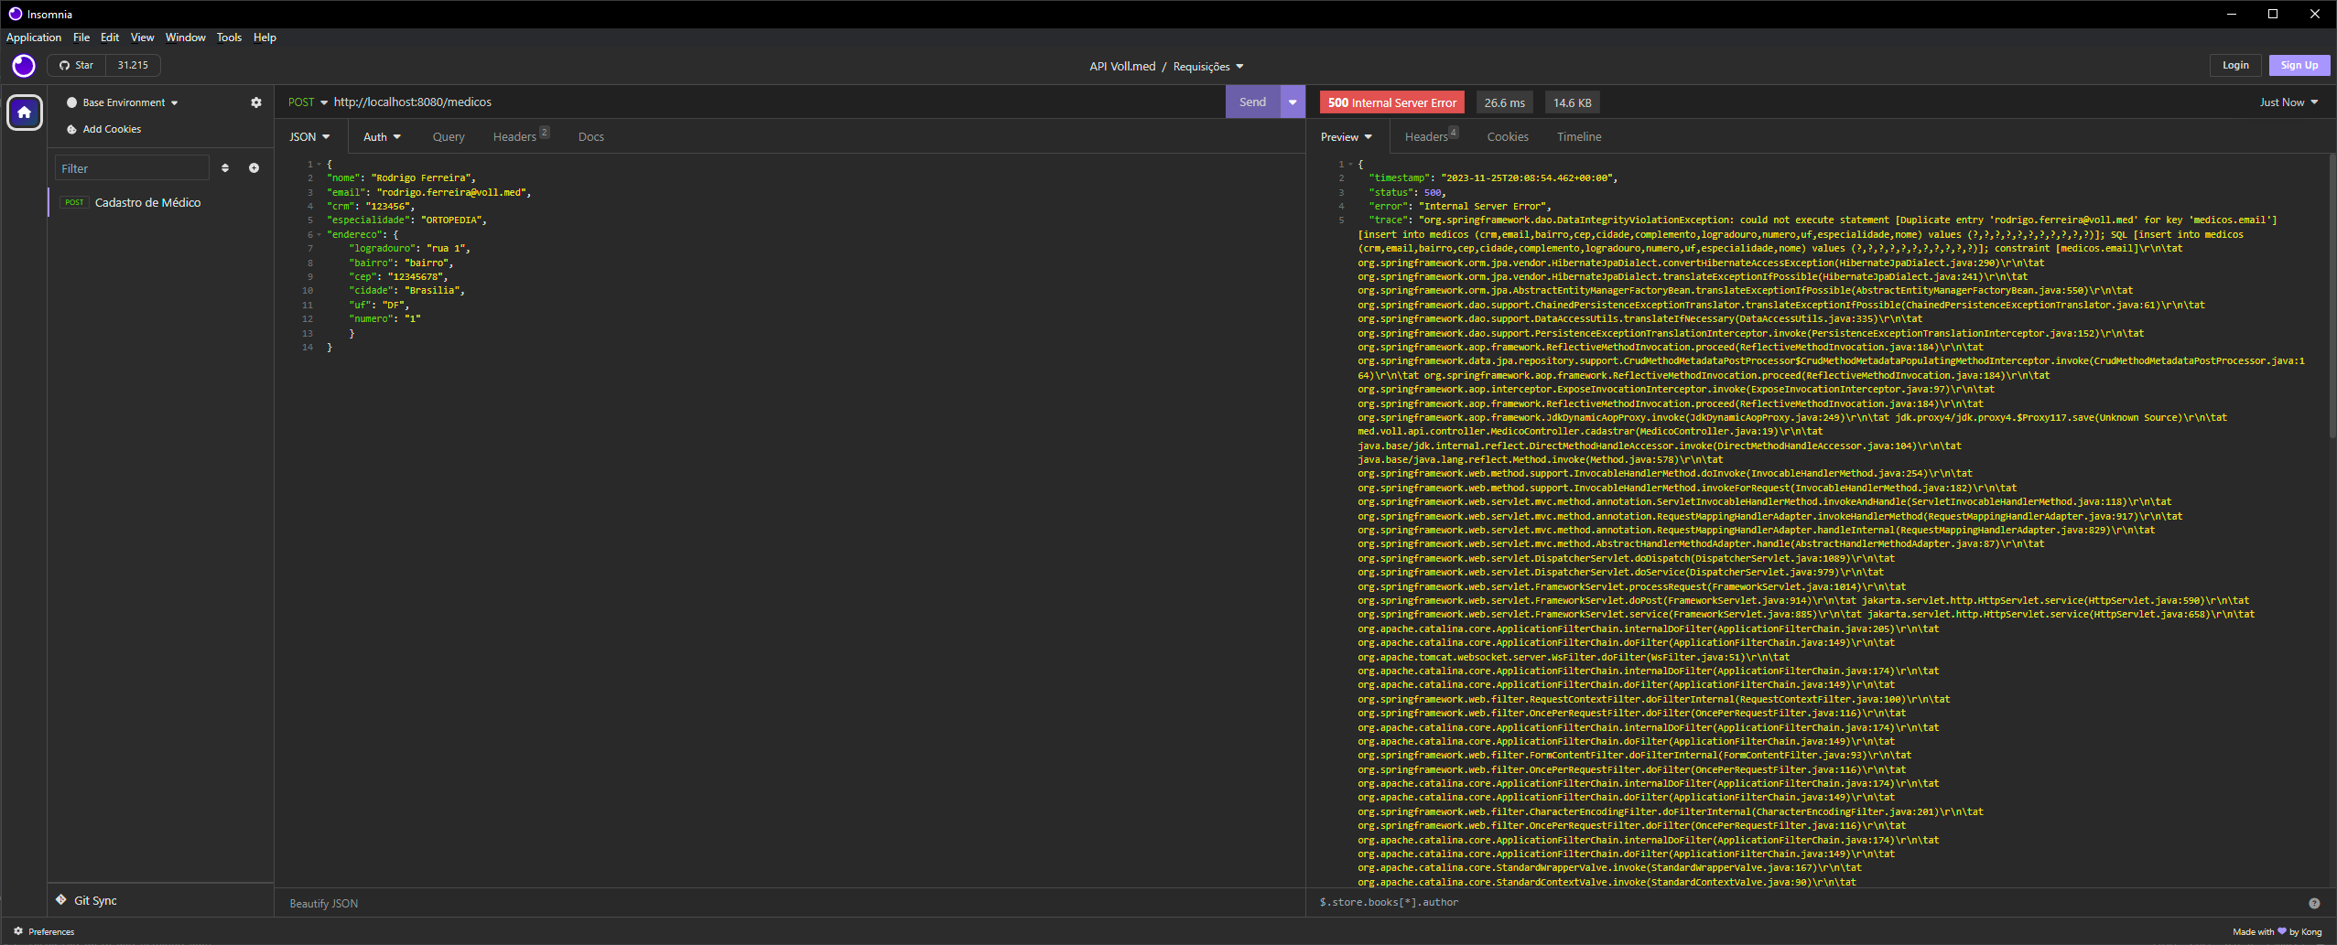This screenshot has width=2337, height=945.
Task: Click the create new request plus icon
Action: pos(254,168)
